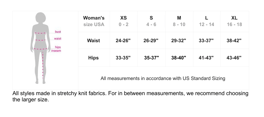
Task: Click the 29-32" waist measurement
Action: click(x=179, y=41)
